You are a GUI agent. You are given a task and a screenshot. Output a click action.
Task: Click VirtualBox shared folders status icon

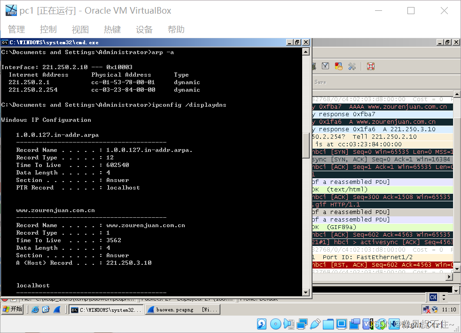(328, 324)
